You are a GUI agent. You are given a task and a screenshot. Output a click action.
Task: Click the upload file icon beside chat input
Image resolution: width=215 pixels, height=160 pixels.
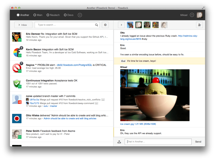pyautogui.click(x=119, y=142)
